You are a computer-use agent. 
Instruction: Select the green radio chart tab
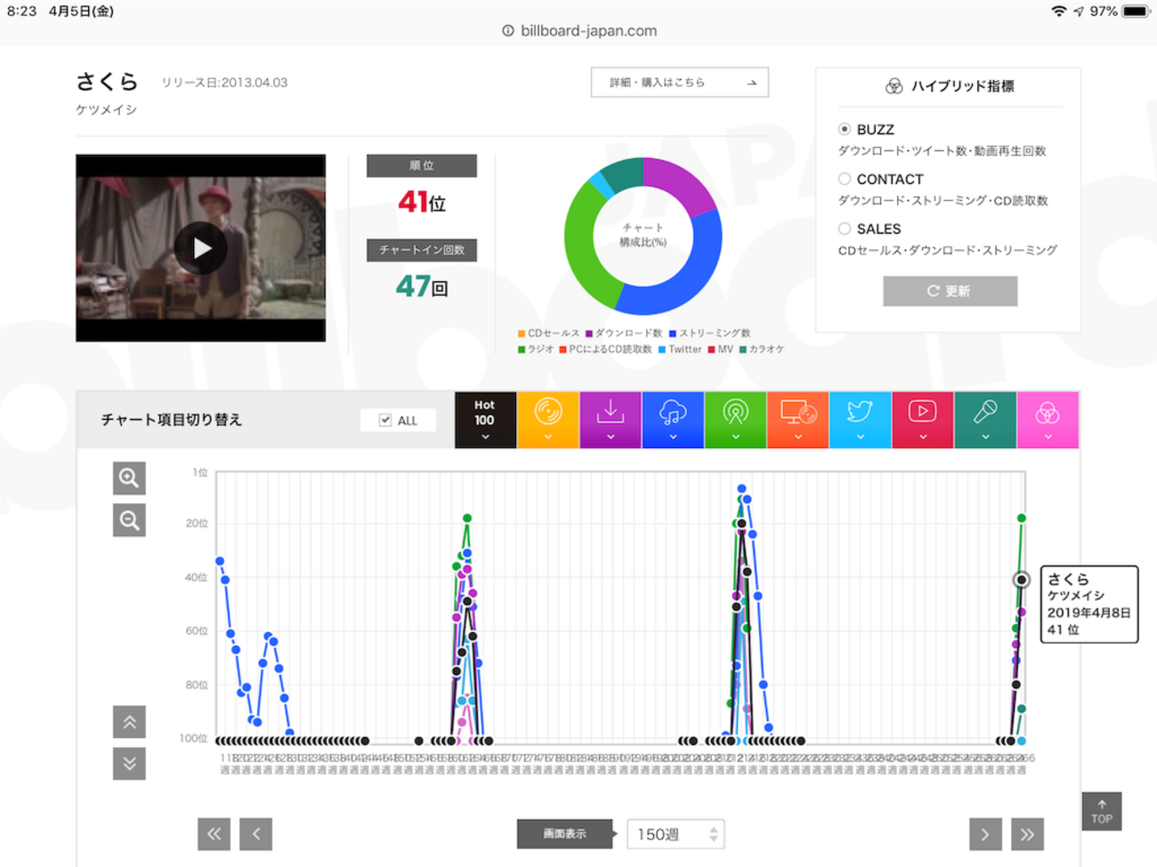(x=735, y=420)
